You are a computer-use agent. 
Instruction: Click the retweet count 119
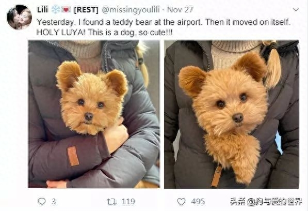coord(128,202)
